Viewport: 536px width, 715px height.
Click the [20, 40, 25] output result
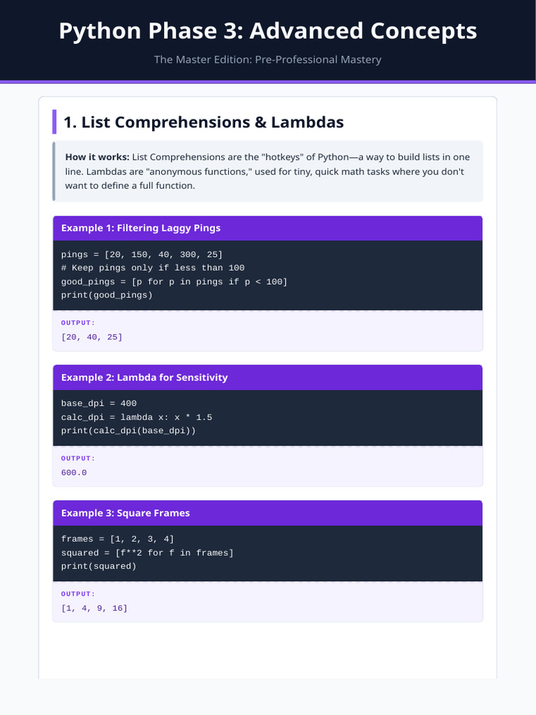(x=91, y=337)
